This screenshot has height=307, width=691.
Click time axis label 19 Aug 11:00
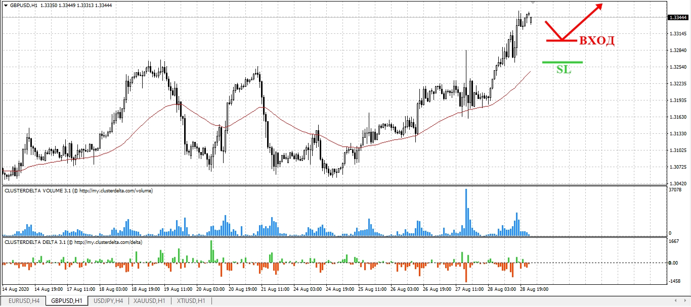pos(179,290)
